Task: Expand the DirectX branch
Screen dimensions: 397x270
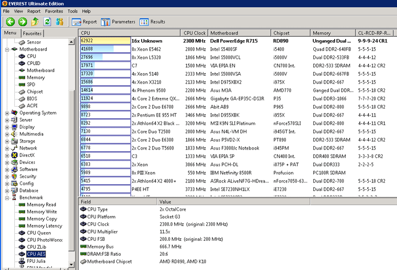Action: coord(7,156)
